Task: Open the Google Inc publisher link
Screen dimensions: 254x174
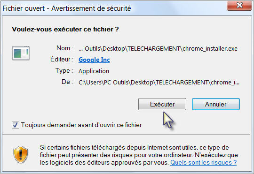Action: coord(94,60)
